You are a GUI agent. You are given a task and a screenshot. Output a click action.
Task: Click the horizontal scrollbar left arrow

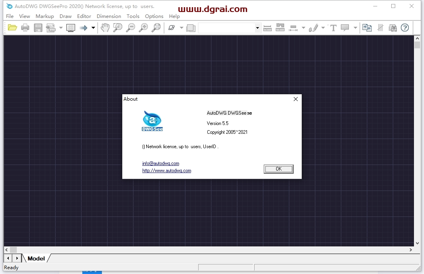click(x=6, y=250)
